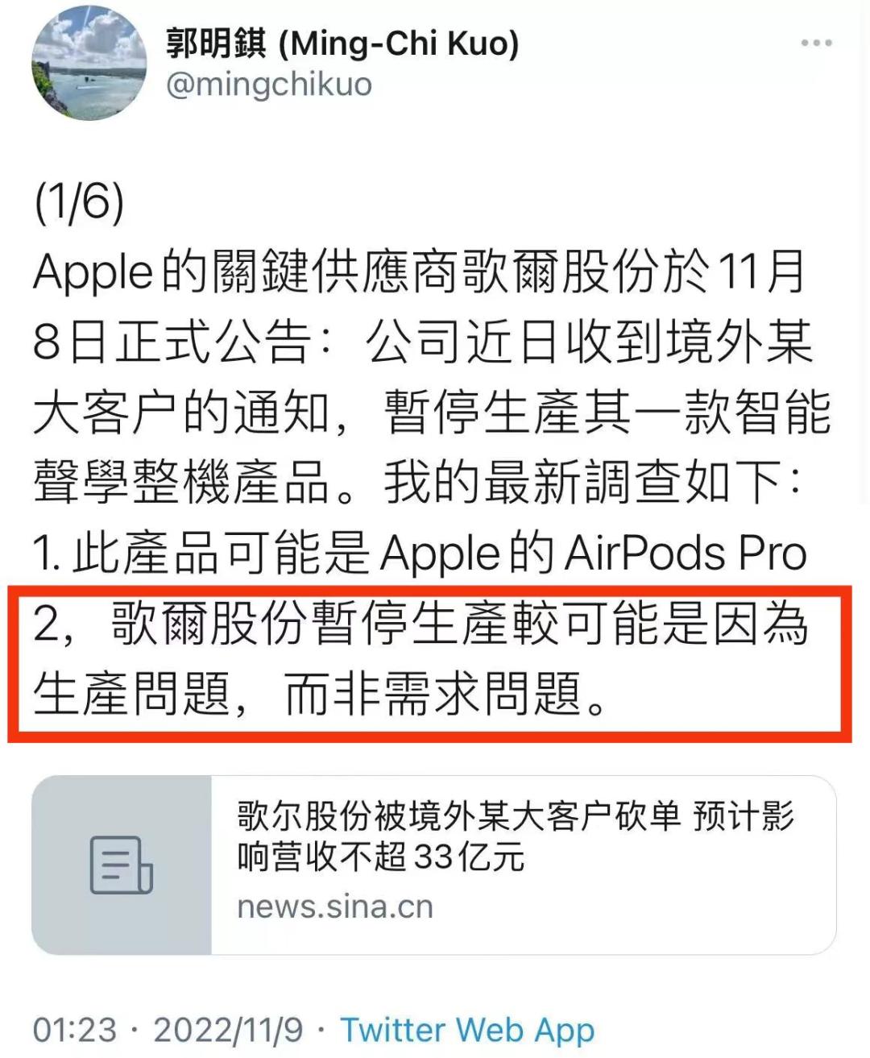This screenshot has width=870, height=1058.
Task: Open the 郭明錤 (Ming-Chi Kuo) display name
Action: pyautogui.click(x=342, y=43)
